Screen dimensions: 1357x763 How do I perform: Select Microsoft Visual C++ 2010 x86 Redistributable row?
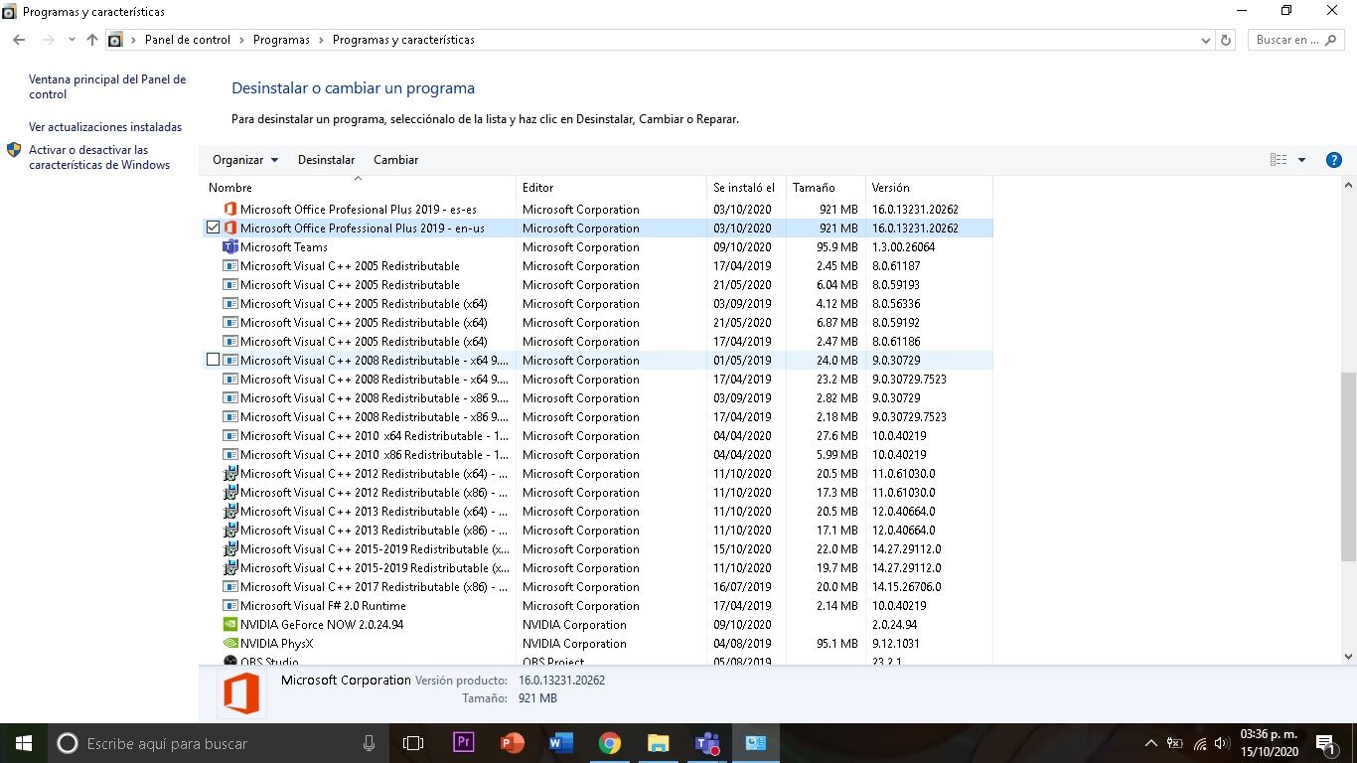pyautogui.click(x=598, y=454)
